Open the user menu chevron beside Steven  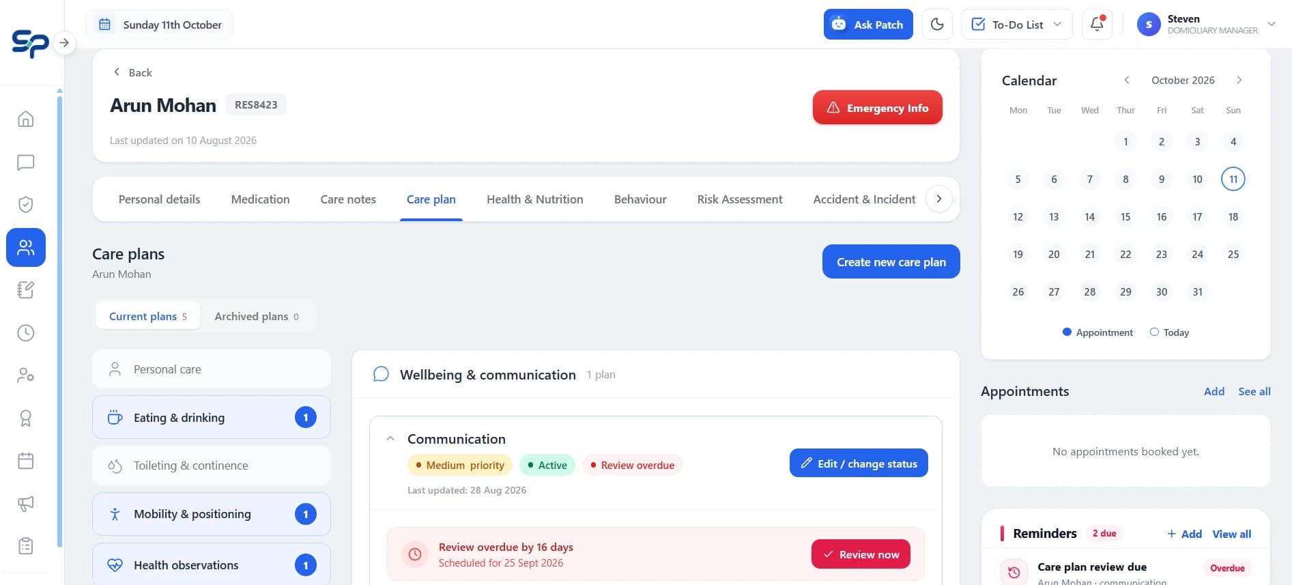(1271, 24)
